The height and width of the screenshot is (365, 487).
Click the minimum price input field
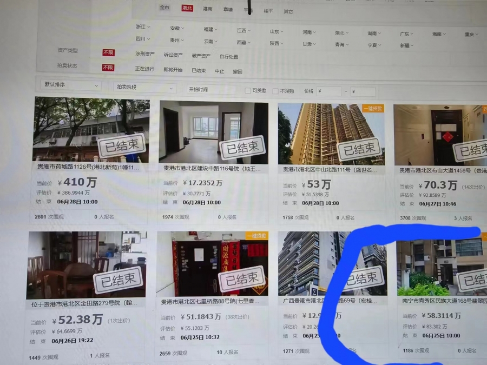329,91
